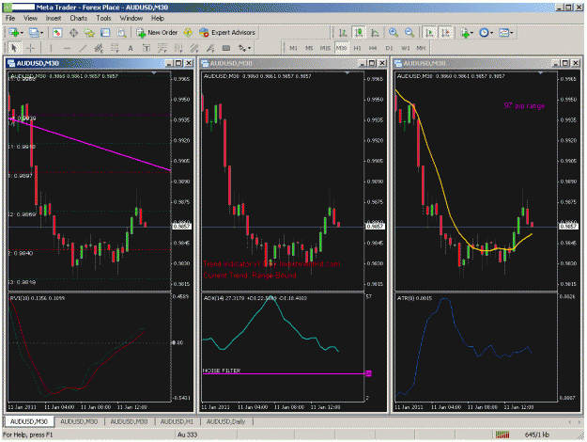Click the chart shift triangle in ATR chart
This screenshot has width=587, height=442.
[540, 72]
